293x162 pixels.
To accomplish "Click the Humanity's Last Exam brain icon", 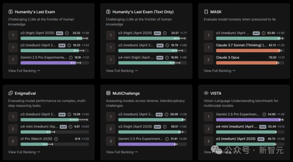I will point(10,12).
